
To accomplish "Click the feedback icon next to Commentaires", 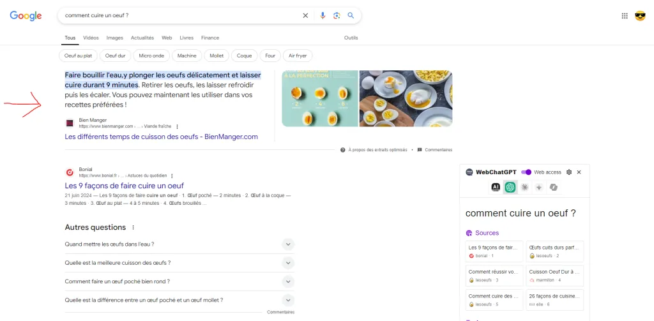I will [x=420, y=150].
